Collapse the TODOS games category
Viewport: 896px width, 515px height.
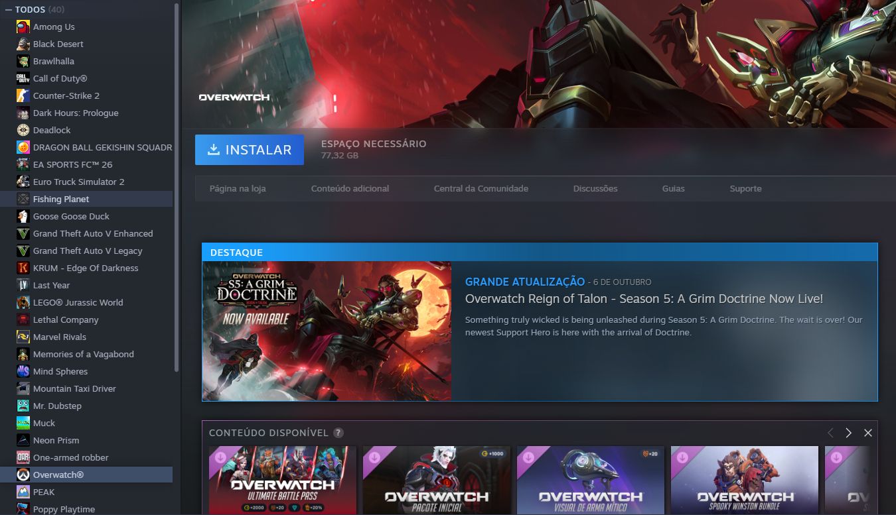pyautogui.click(x=9, y=10)
